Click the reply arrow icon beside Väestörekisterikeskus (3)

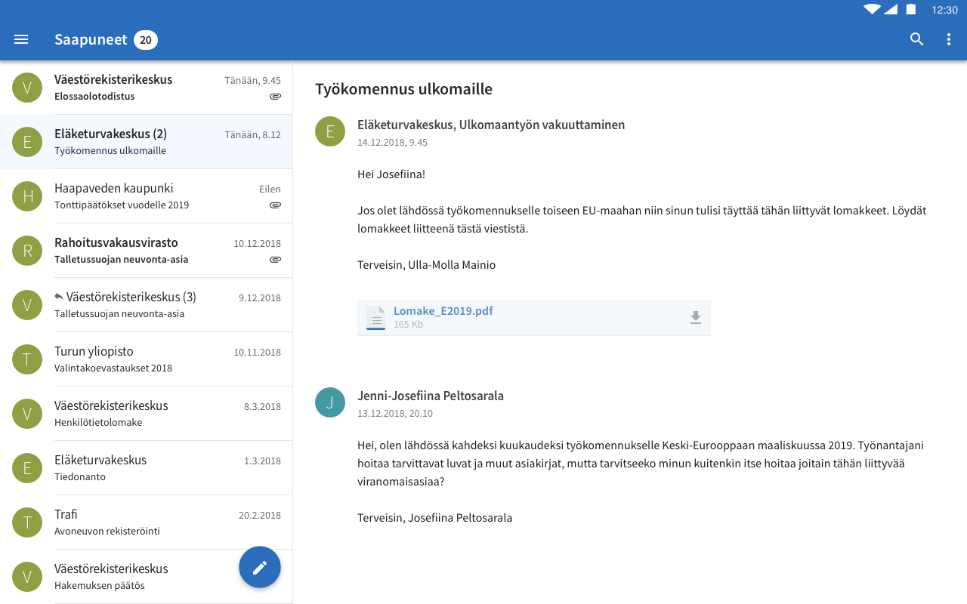pos(59,297)
